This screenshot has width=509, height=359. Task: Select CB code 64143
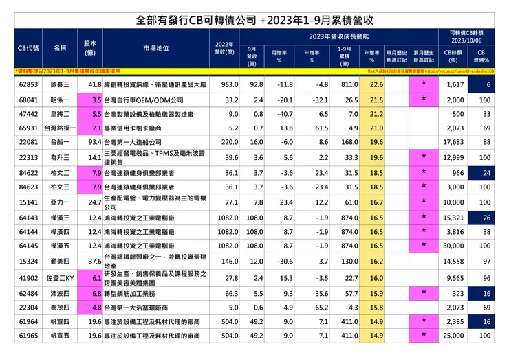pos(28,218)
